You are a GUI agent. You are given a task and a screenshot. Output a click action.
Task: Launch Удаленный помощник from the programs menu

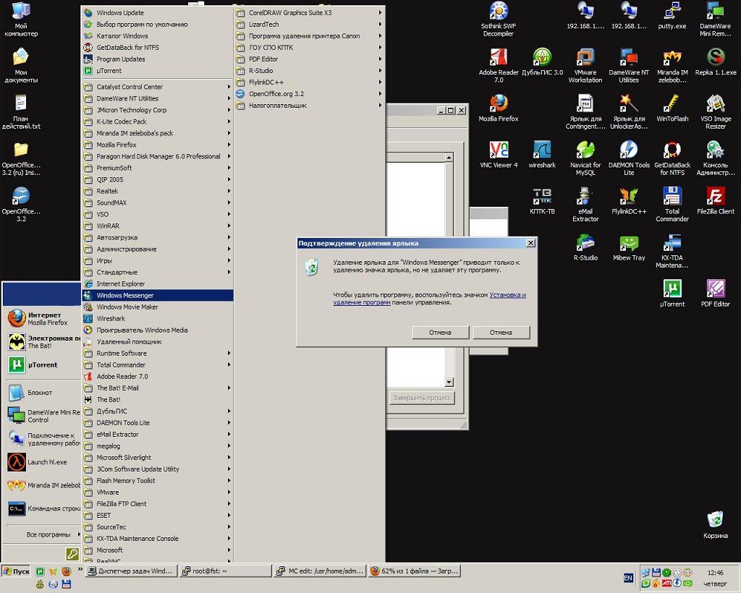[x=157, y=341]
